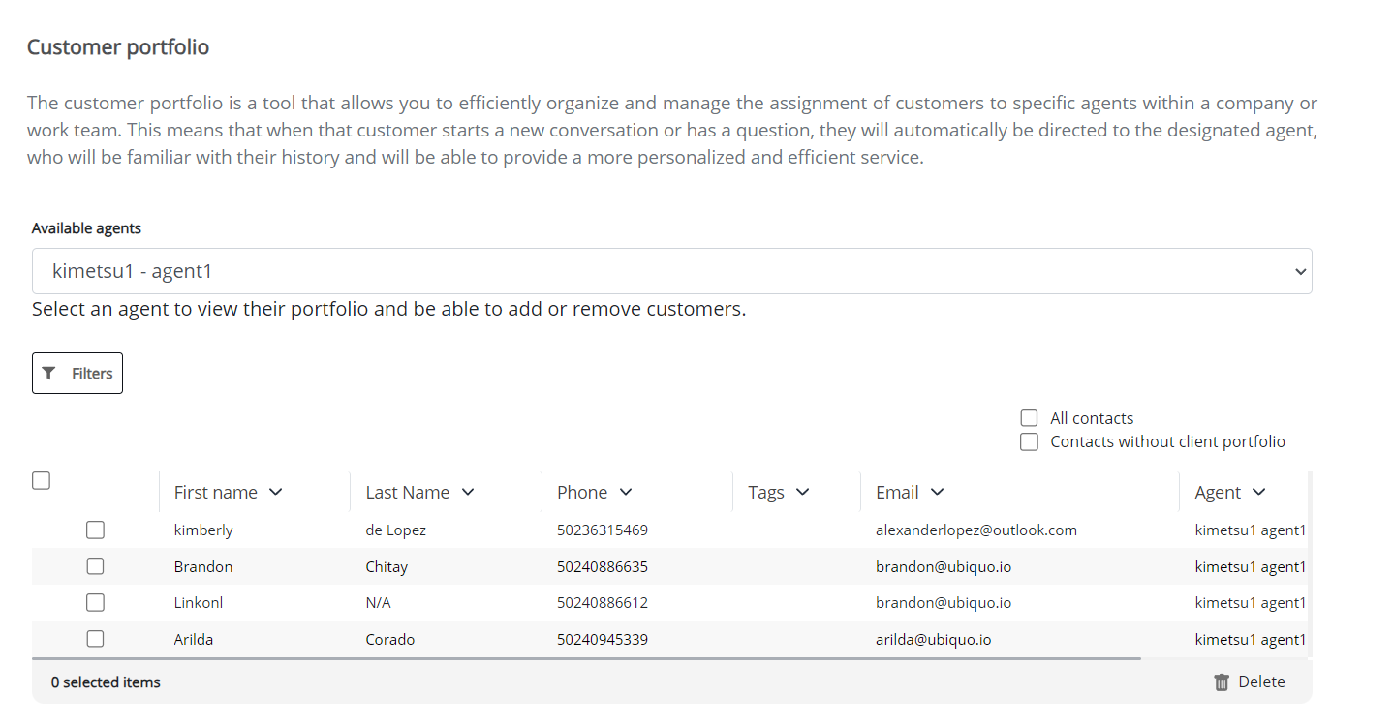Screen dimensions: 1393x727
Task: Tick the select-all rows header checkbox
Action: tap(41, 481)
